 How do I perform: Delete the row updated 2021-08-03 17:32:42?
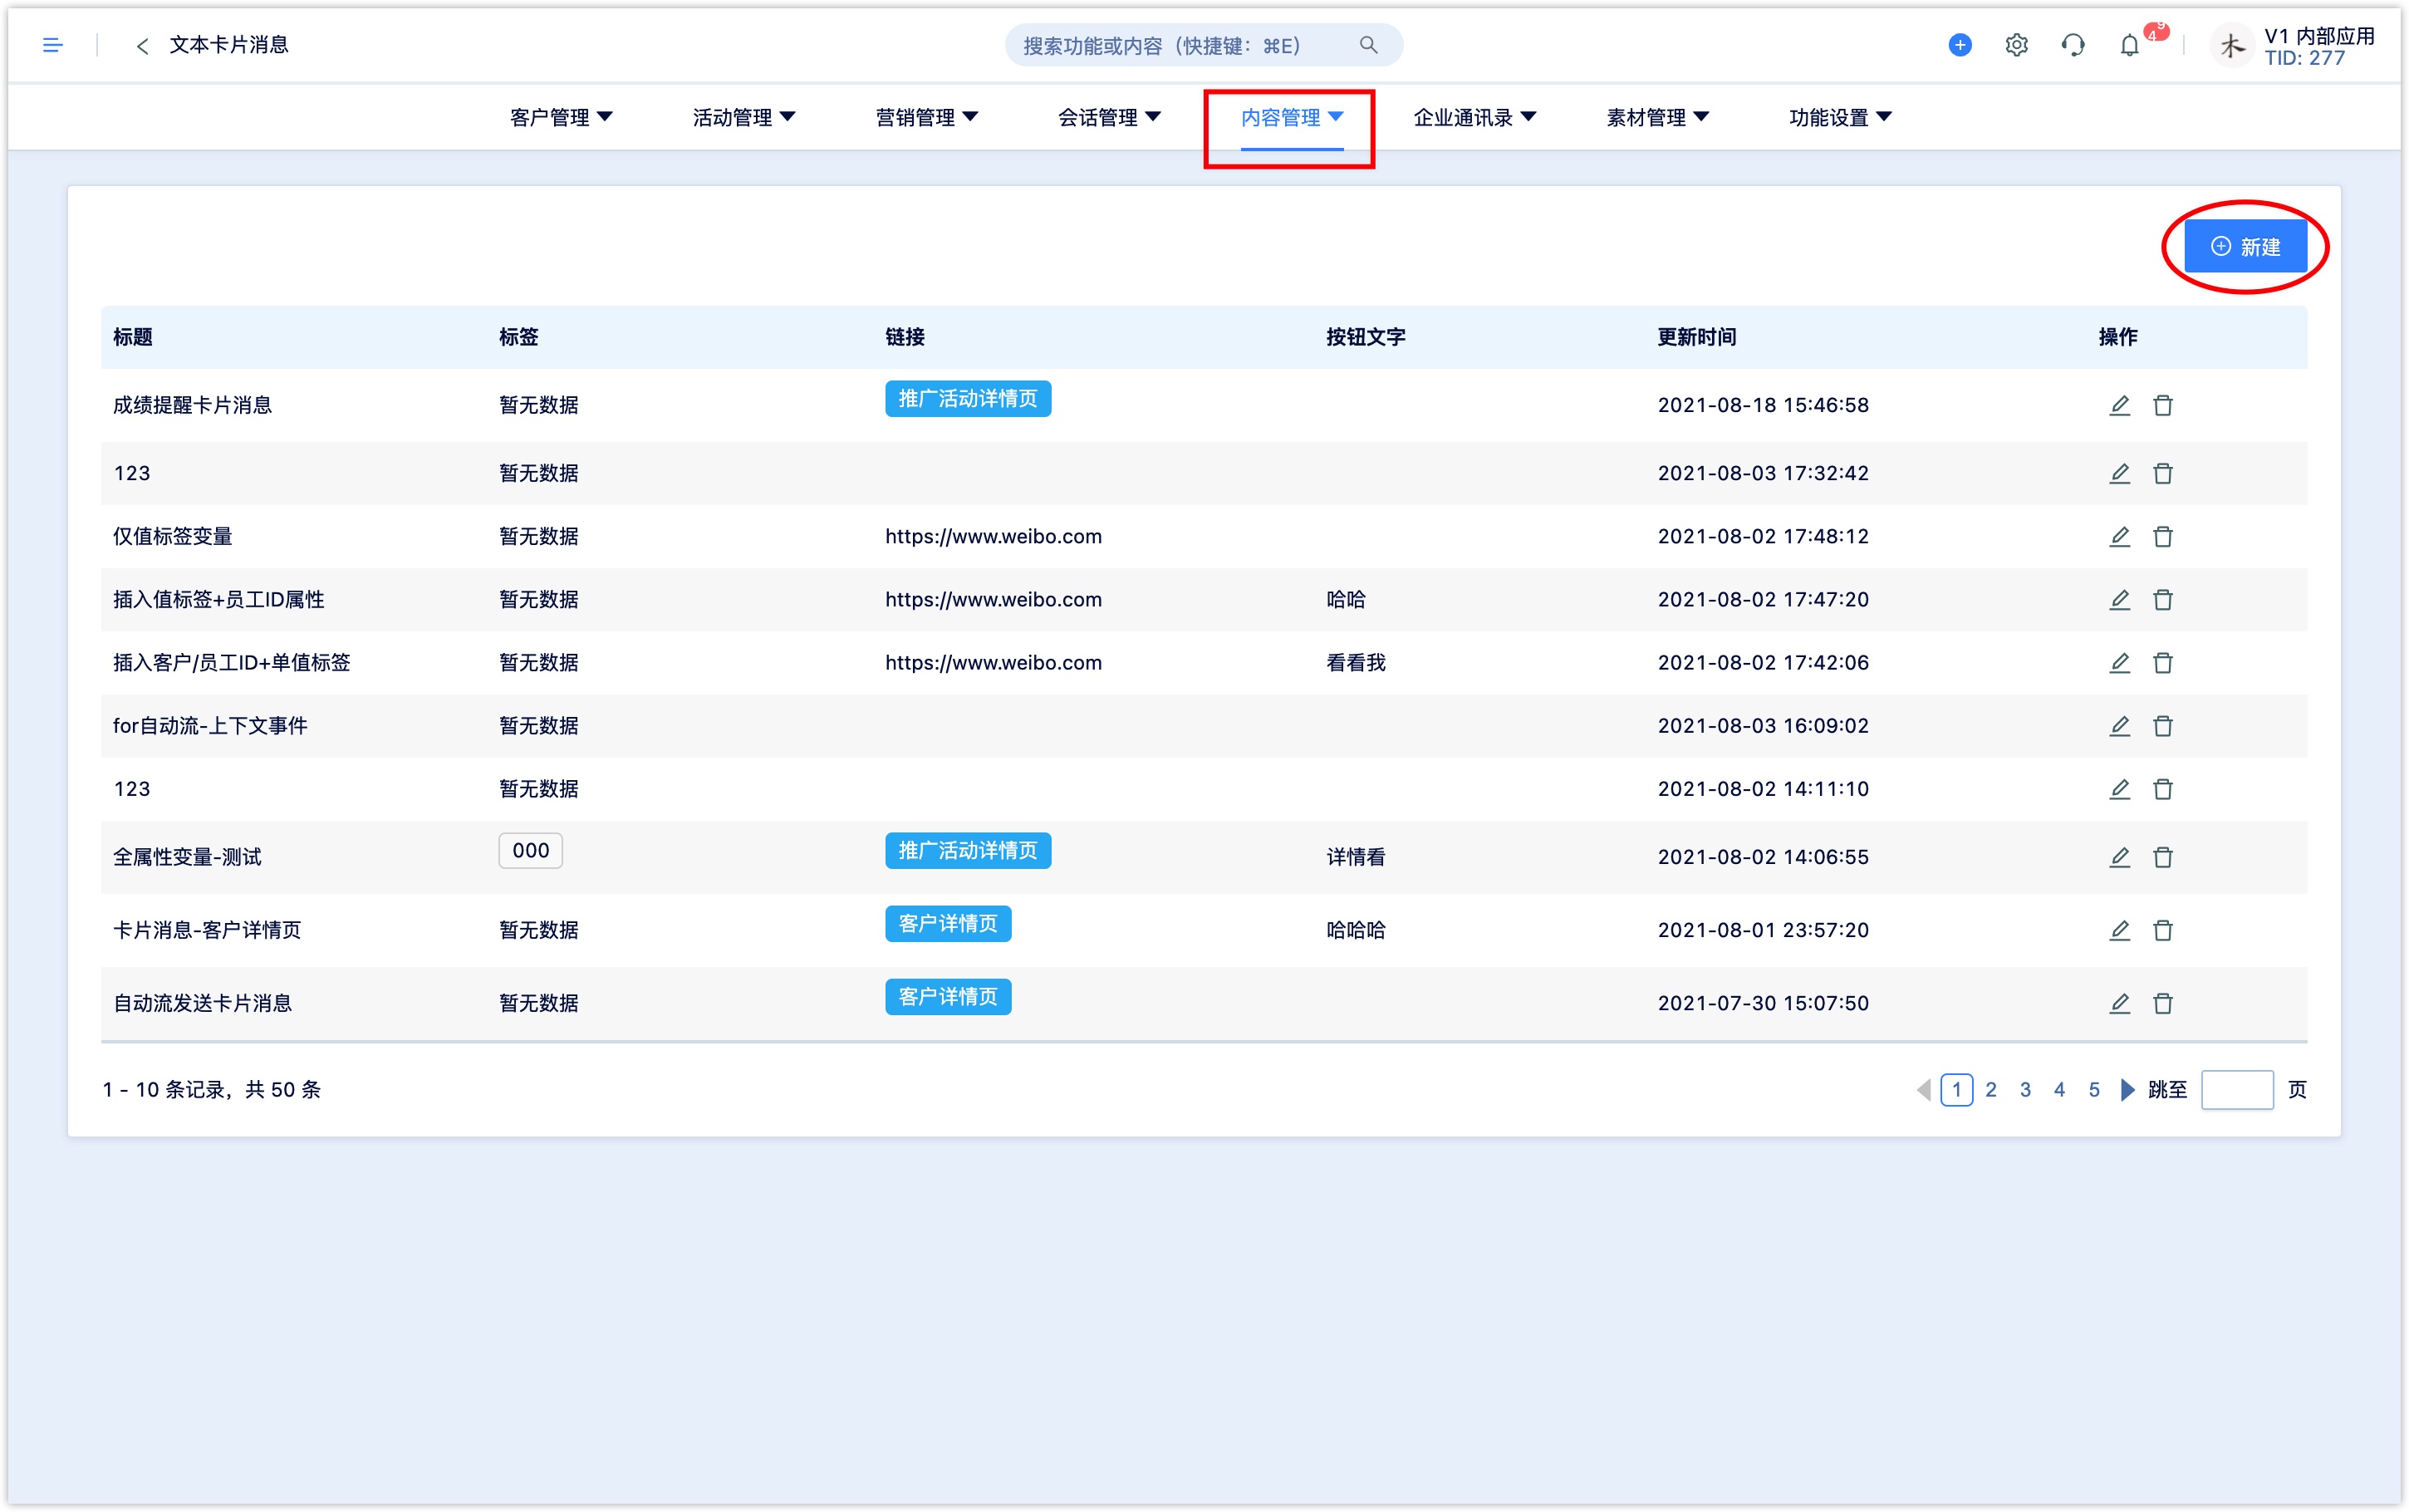tap(2162, 473)
